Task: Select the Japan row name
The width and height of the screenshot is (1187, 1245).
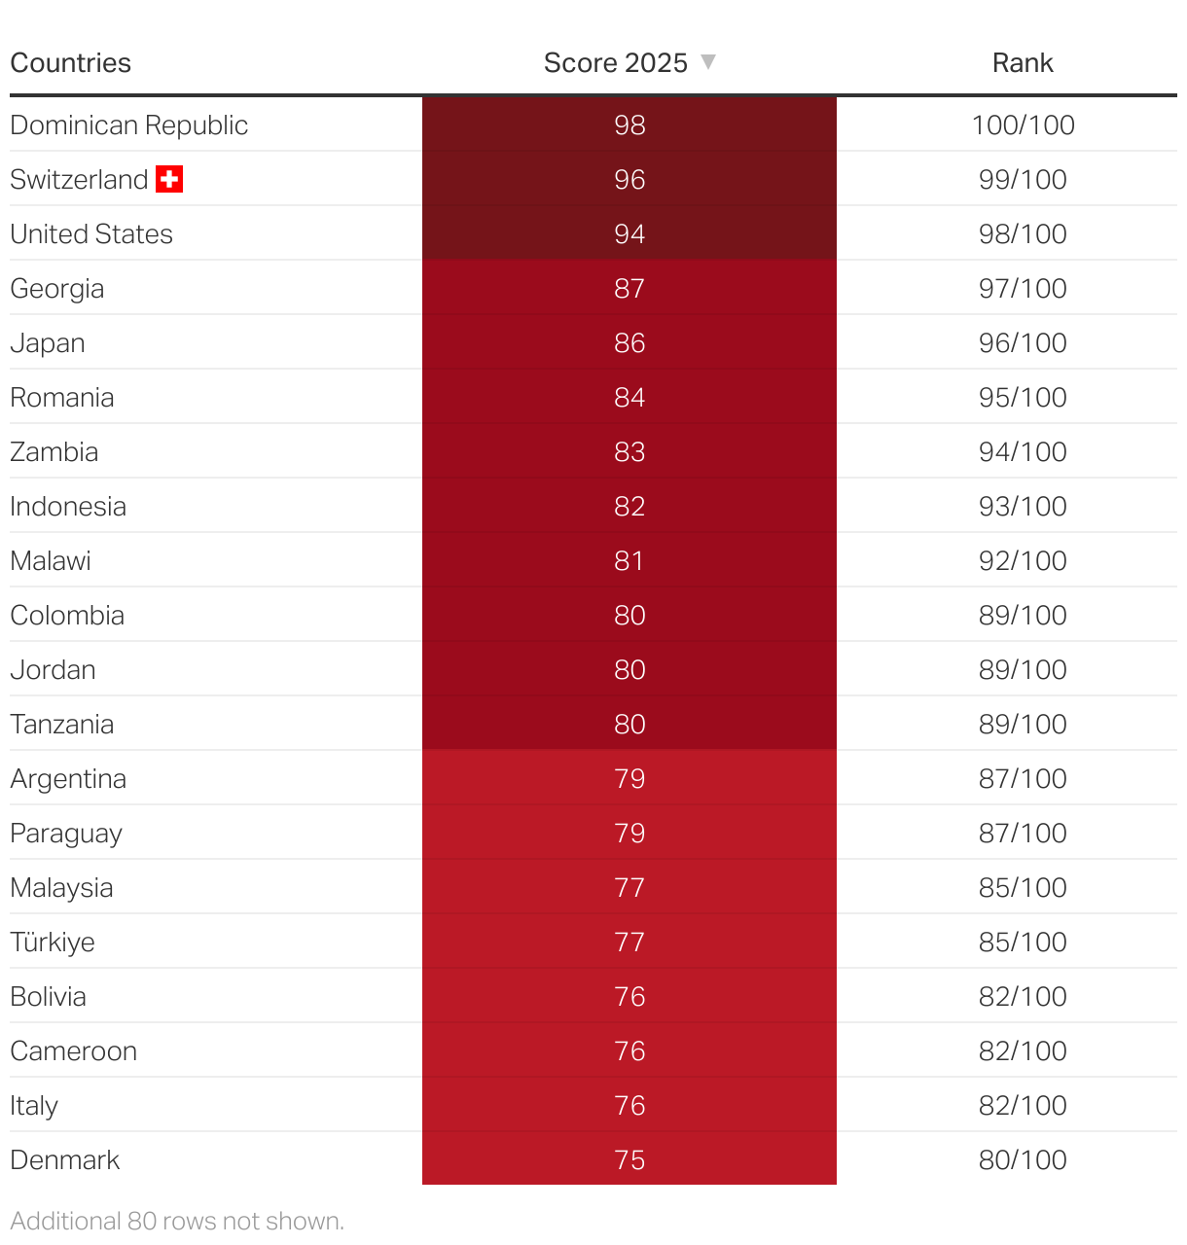Action: click(48, 343)
